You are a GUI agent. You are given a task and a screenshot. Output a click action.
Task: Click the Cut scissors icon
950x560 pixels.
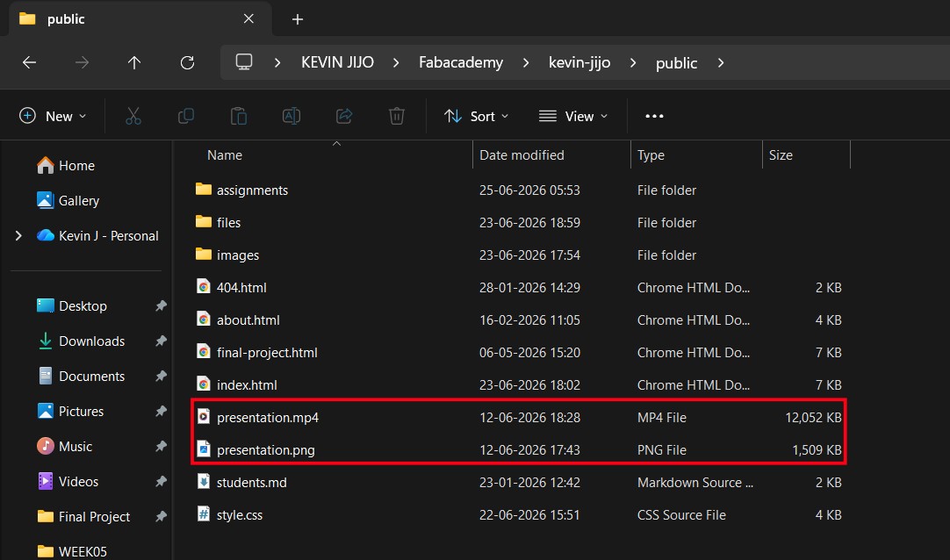[x=133, y=116]
